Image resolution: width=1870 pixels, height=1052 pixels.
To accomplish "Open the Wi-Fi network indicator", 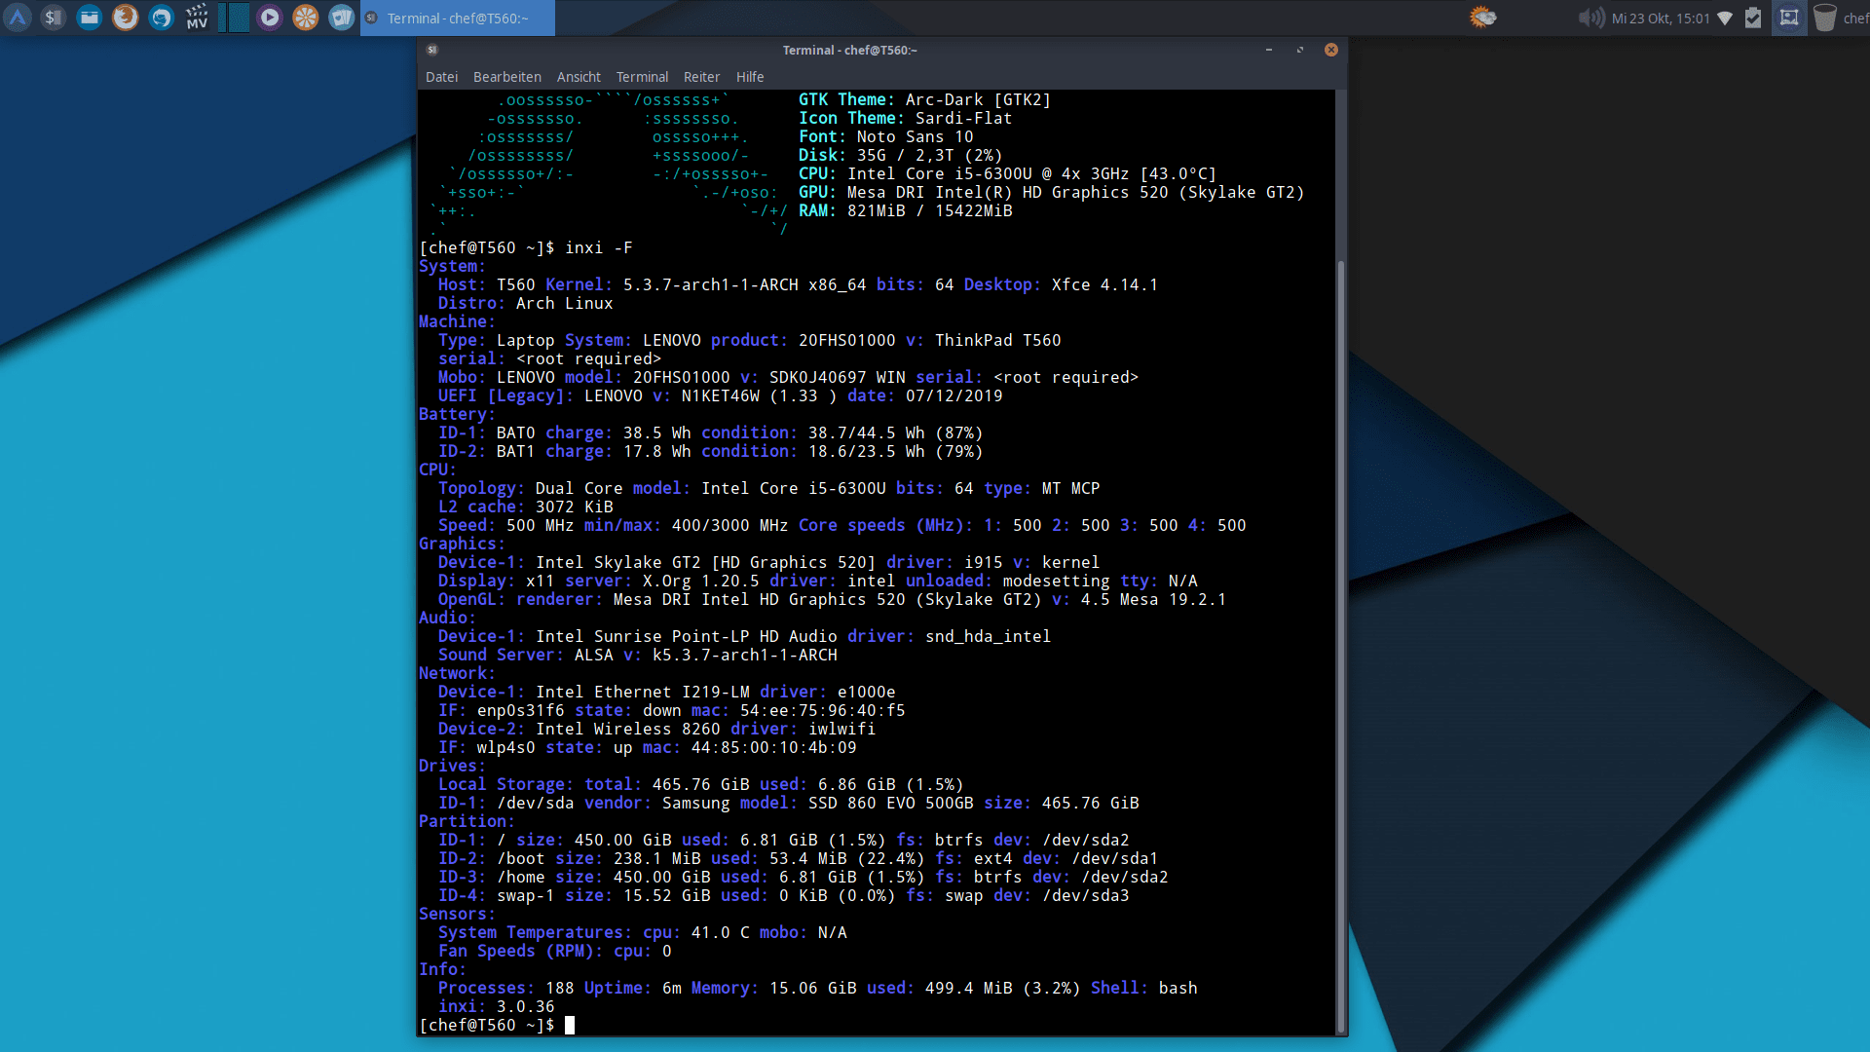I will click(x=1725, y=18).
